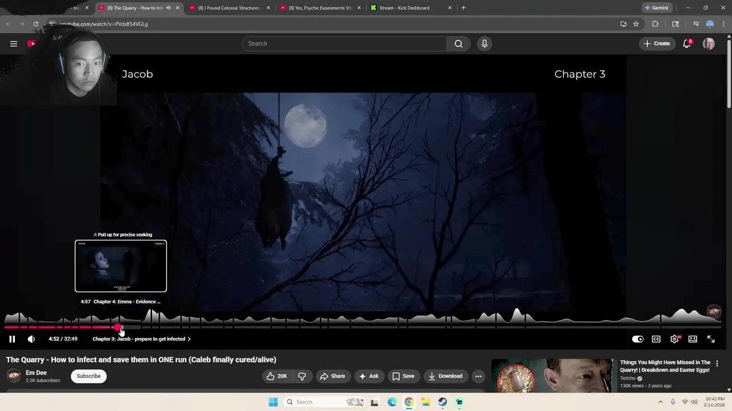
Task: Open Chrome profile avatar
Action: (x=710, y=24)
